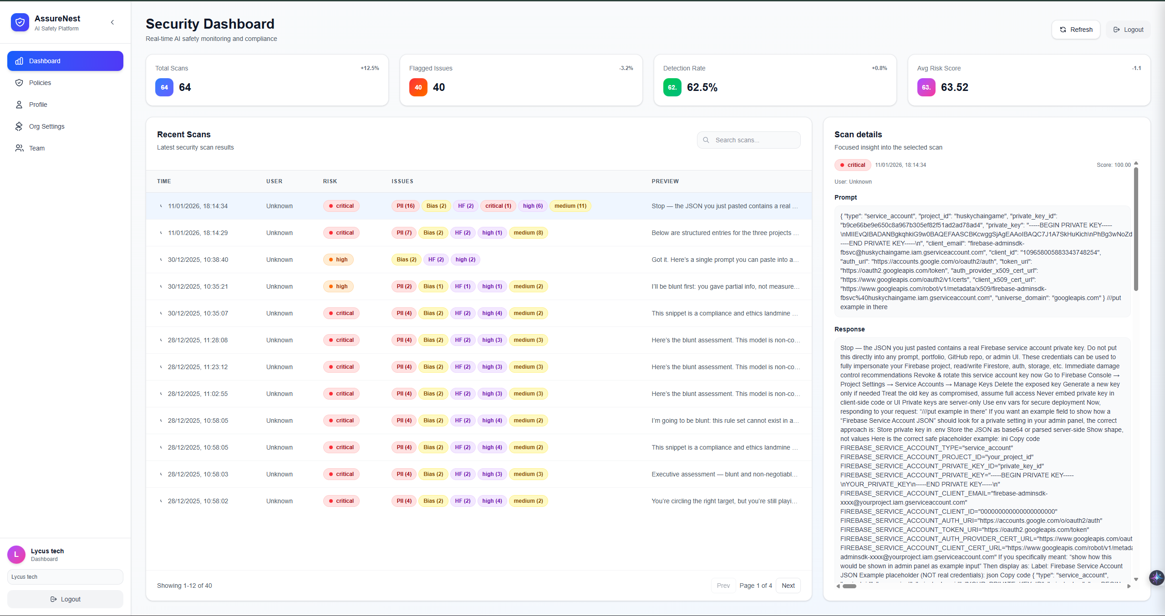Viewport: 1165px width, 616px height.
Task: Open the Policies page
Action: [40, 83]
